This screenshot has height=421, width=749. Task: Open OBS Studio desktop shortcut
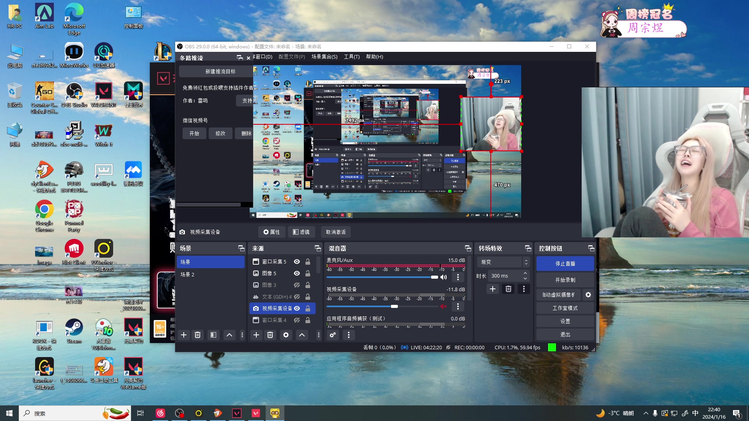coord(74,95)
